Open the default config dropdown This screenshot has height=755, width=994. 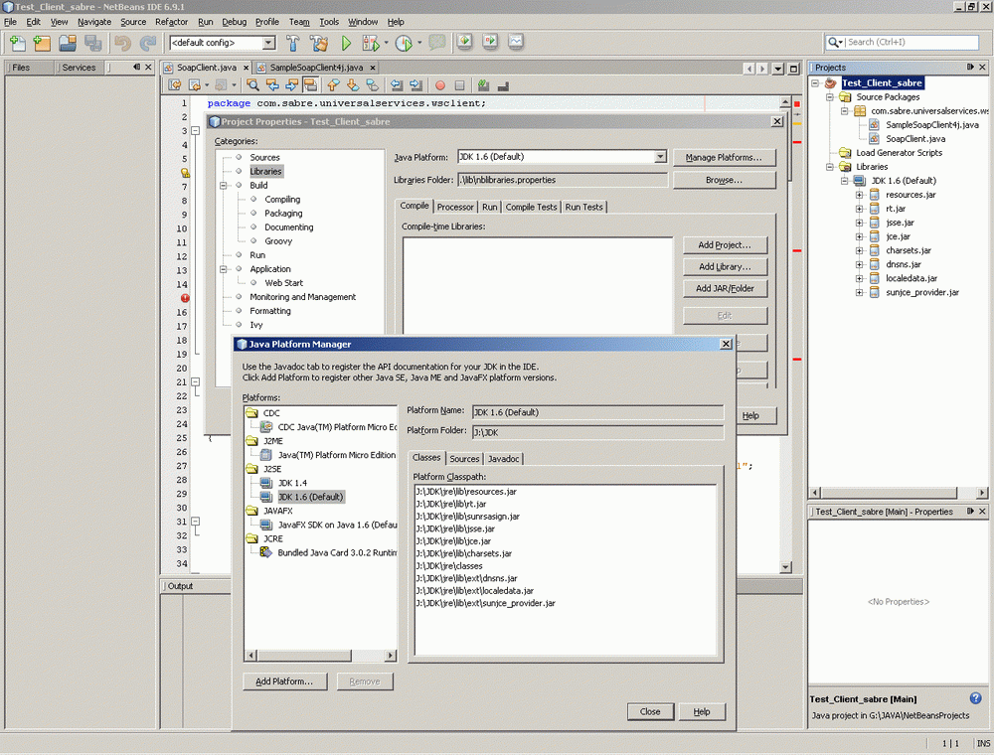(268, 43)
